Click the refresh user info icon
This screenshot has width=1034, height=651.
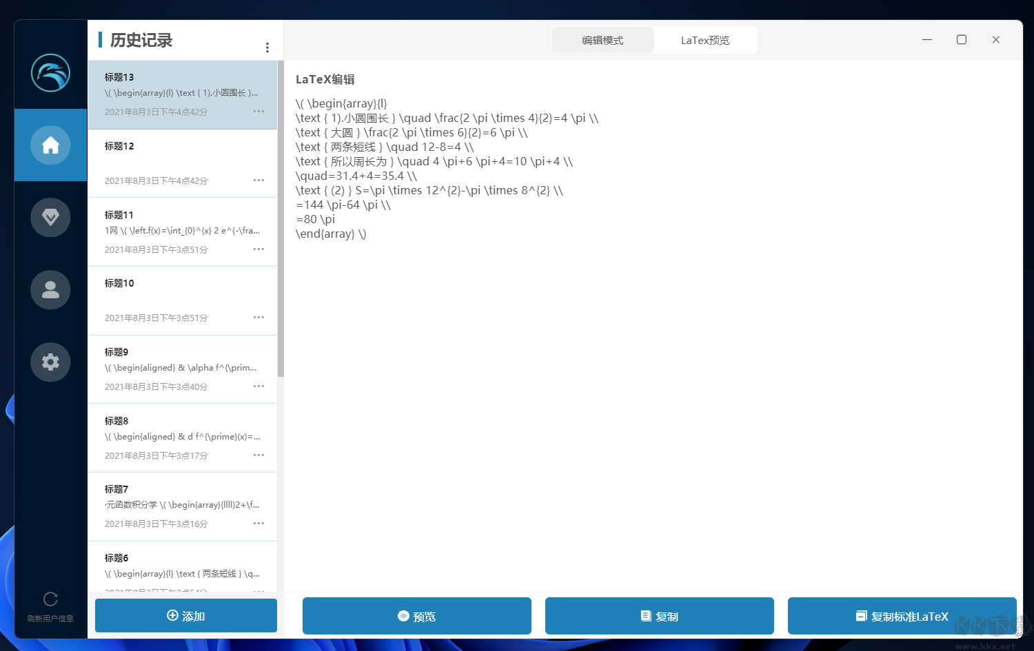[x=50, y=599]
